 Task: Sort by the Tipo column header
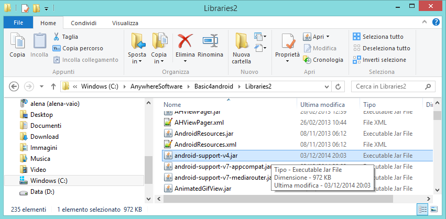369,105
